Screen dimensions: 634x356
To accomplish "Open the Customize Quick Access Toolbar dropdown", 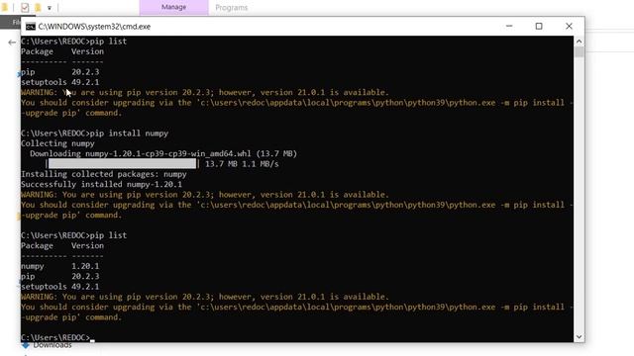I will 50,8.
